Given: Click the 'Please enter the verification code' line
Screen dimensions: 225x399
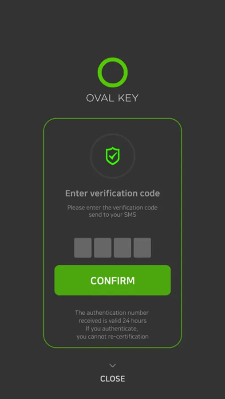Looking at the screenshot, I should (112, 207).
